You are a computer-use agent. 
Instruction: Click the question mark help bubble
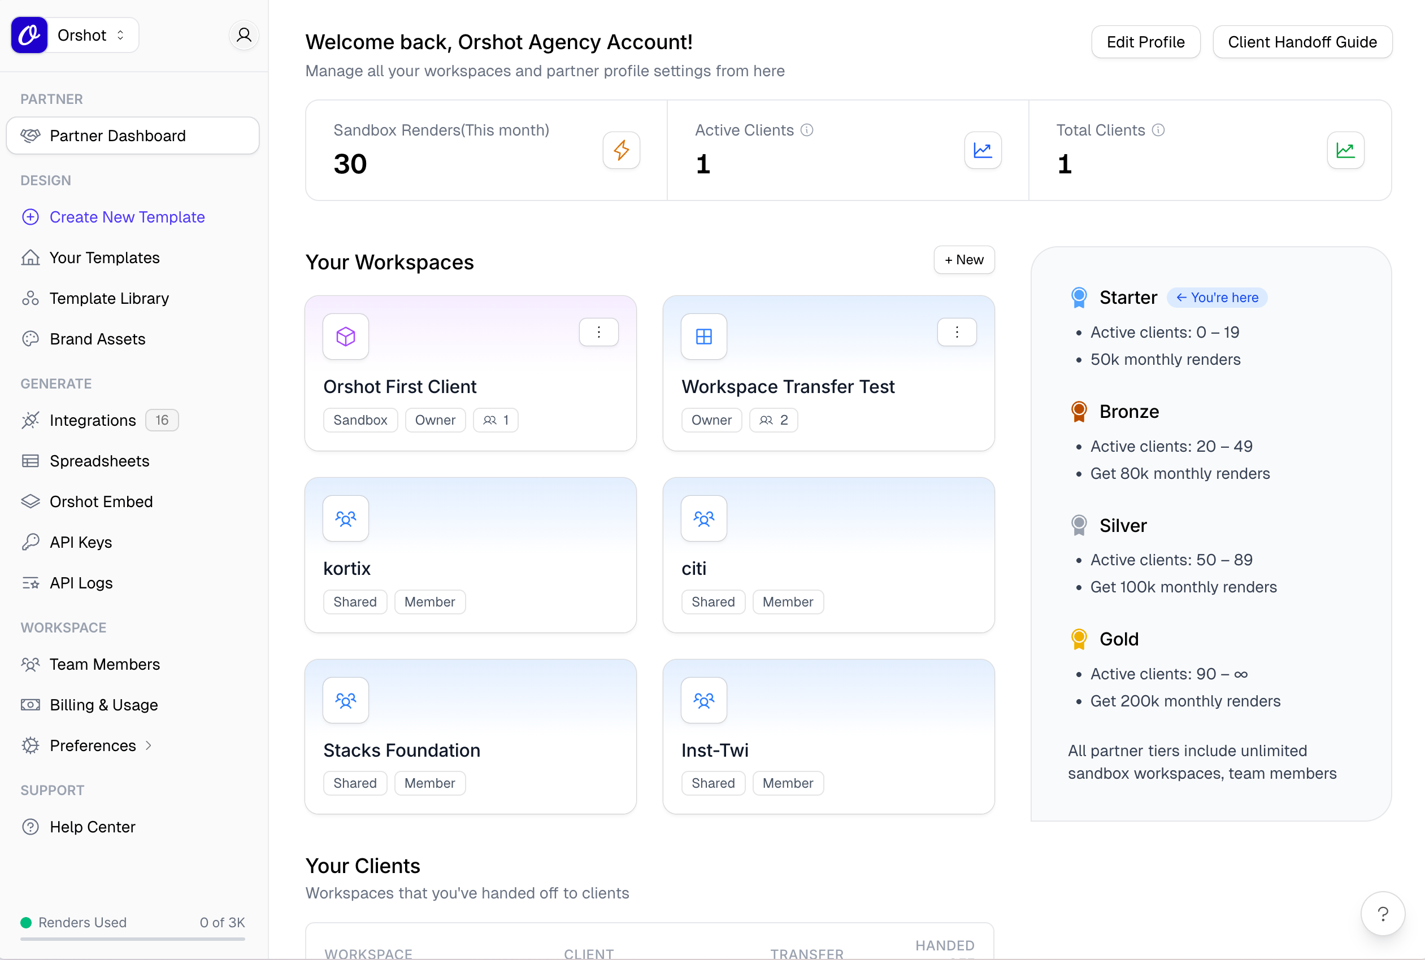click(x=1382, y=914)
